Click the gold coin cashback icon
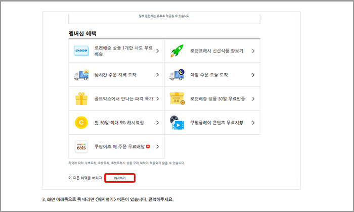The height and width of the screenshot is (212, 354). point(81,123)
